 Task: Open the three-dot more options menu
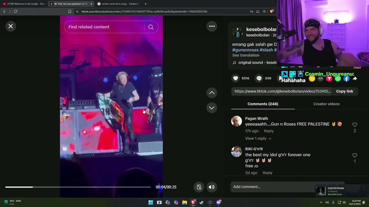click(x=212, y=26)
